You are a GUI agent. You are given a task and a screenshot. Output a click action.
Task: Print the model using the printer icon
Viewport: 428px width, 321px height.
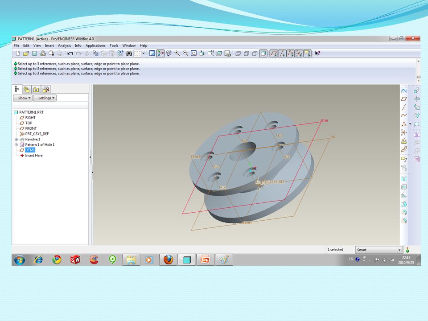(43, 53)
